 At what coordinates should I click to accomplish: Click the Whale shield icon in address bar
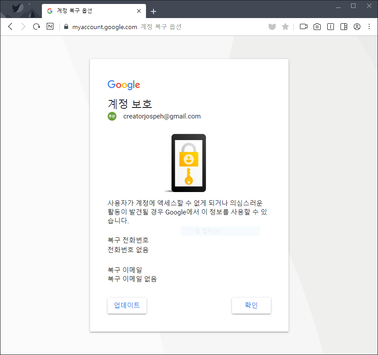point(272,26)
